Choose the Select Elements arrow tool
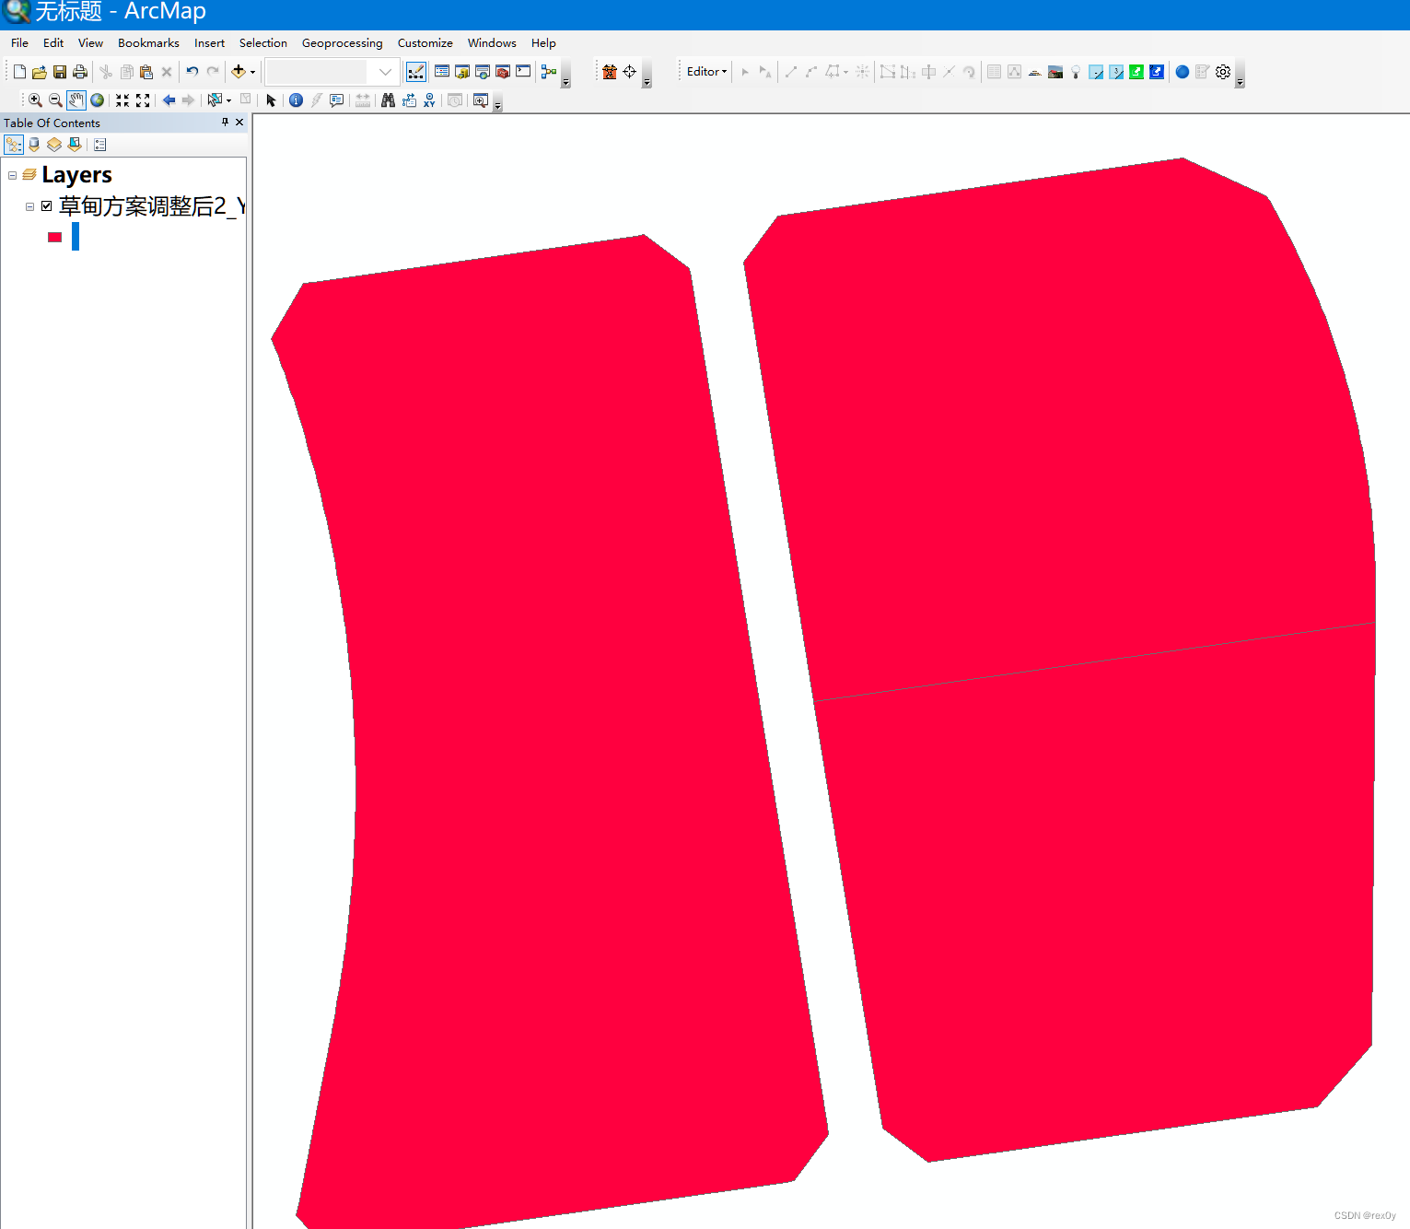1410x1229 pixels. click(x=271, y=100)
